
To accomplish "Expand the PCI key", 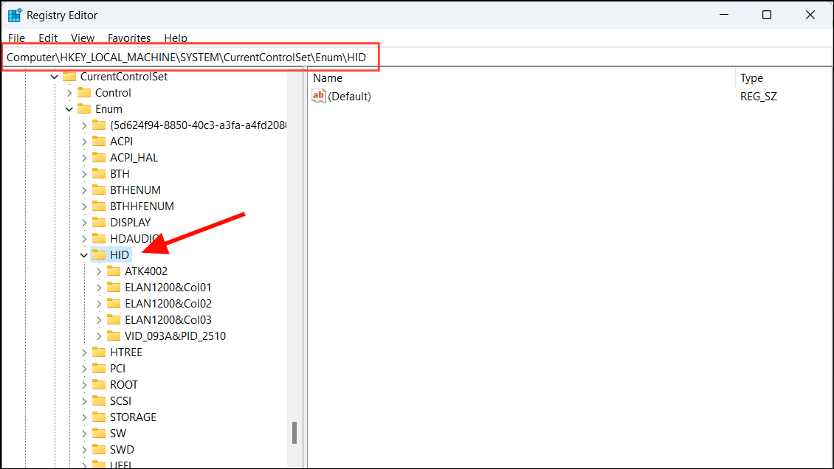I will pos(83,368).
